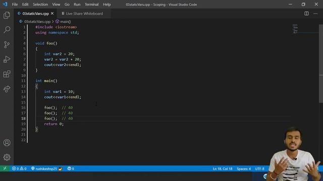Image resolution: width=323 pixels, height=181 pixels.
Task: Click UTF-8 encoding in status bar
Action: pyautogui.click(x=260, y=169)
